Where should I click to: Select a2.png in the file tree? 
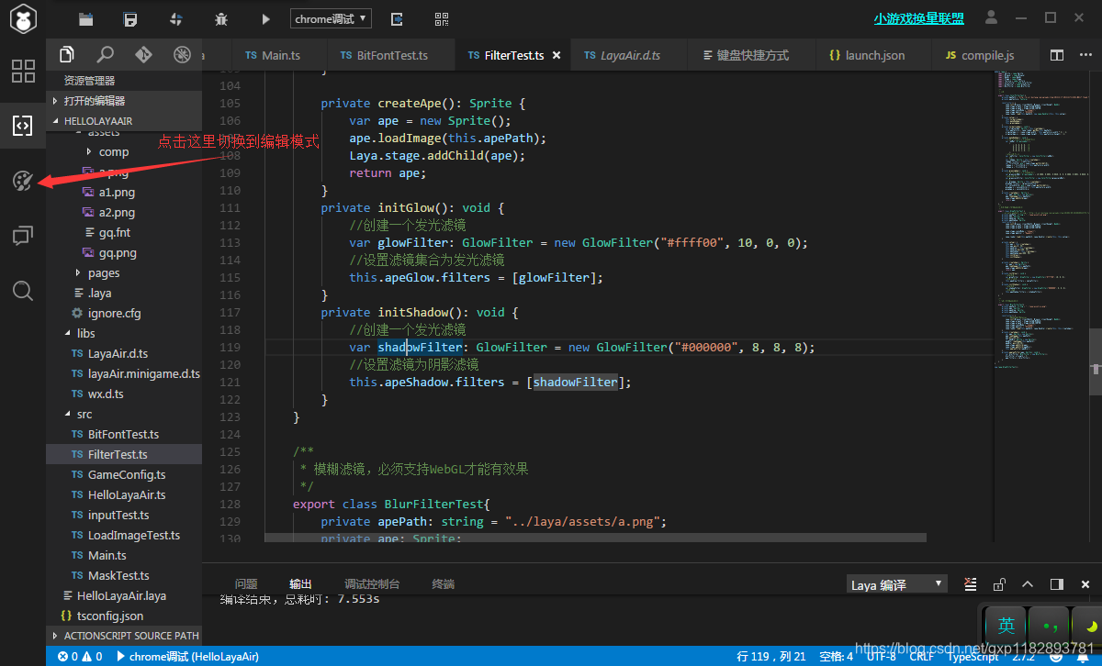(117, 212)
